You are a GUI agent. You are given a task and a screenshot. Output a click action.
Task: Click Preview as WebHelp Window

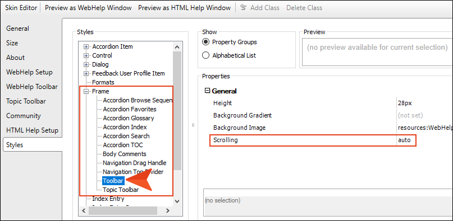pyautogui.click(x=88, y=8)
